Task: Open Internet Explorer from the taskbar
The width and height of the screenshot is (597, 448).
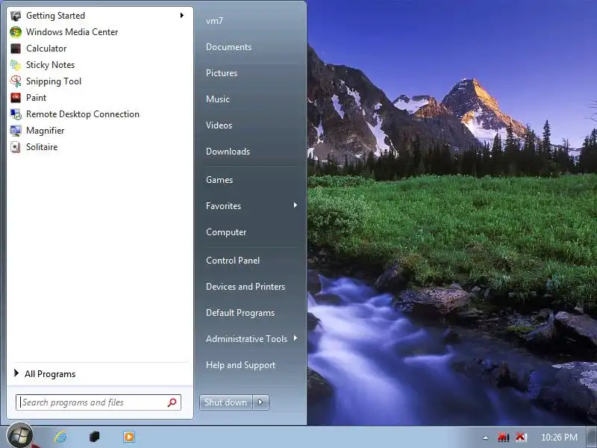Action: click(60, 437)
